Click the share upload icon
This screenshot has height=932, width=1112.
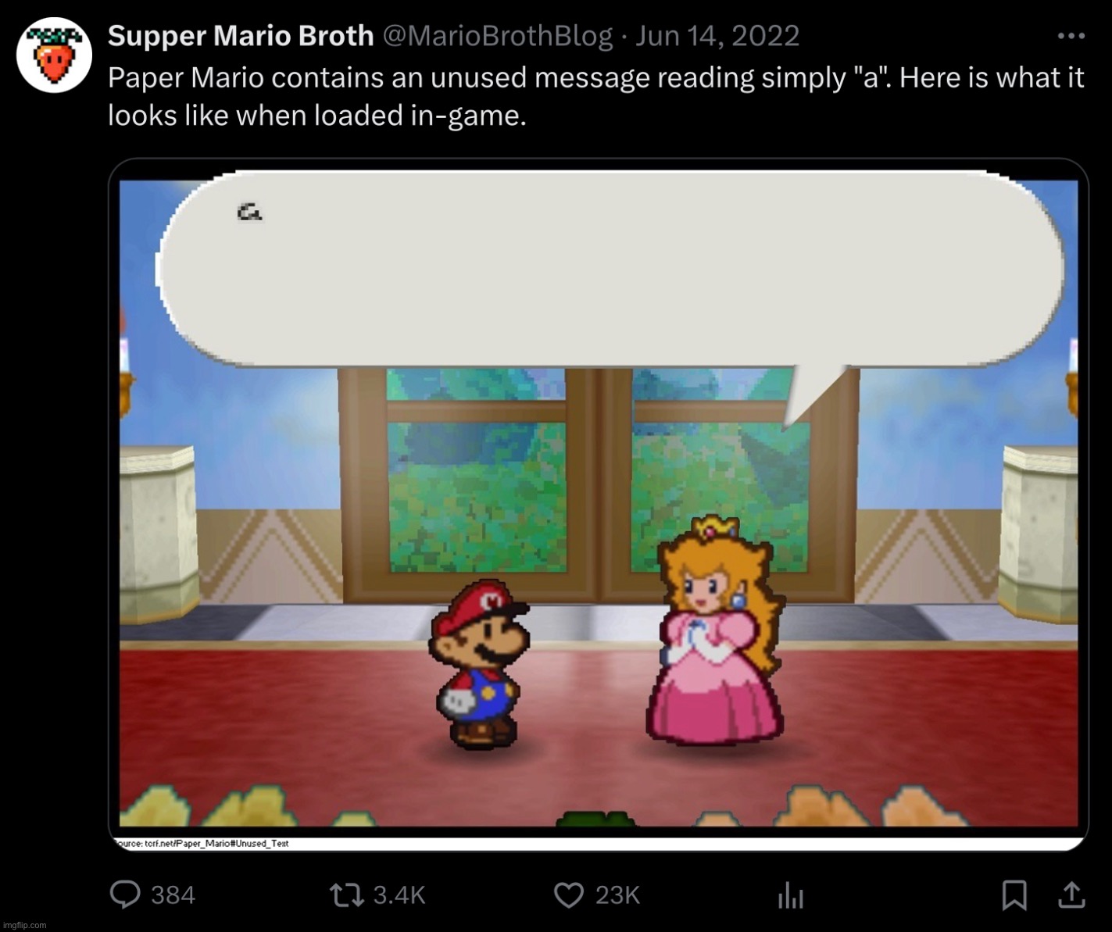(x=1071, y=895)
